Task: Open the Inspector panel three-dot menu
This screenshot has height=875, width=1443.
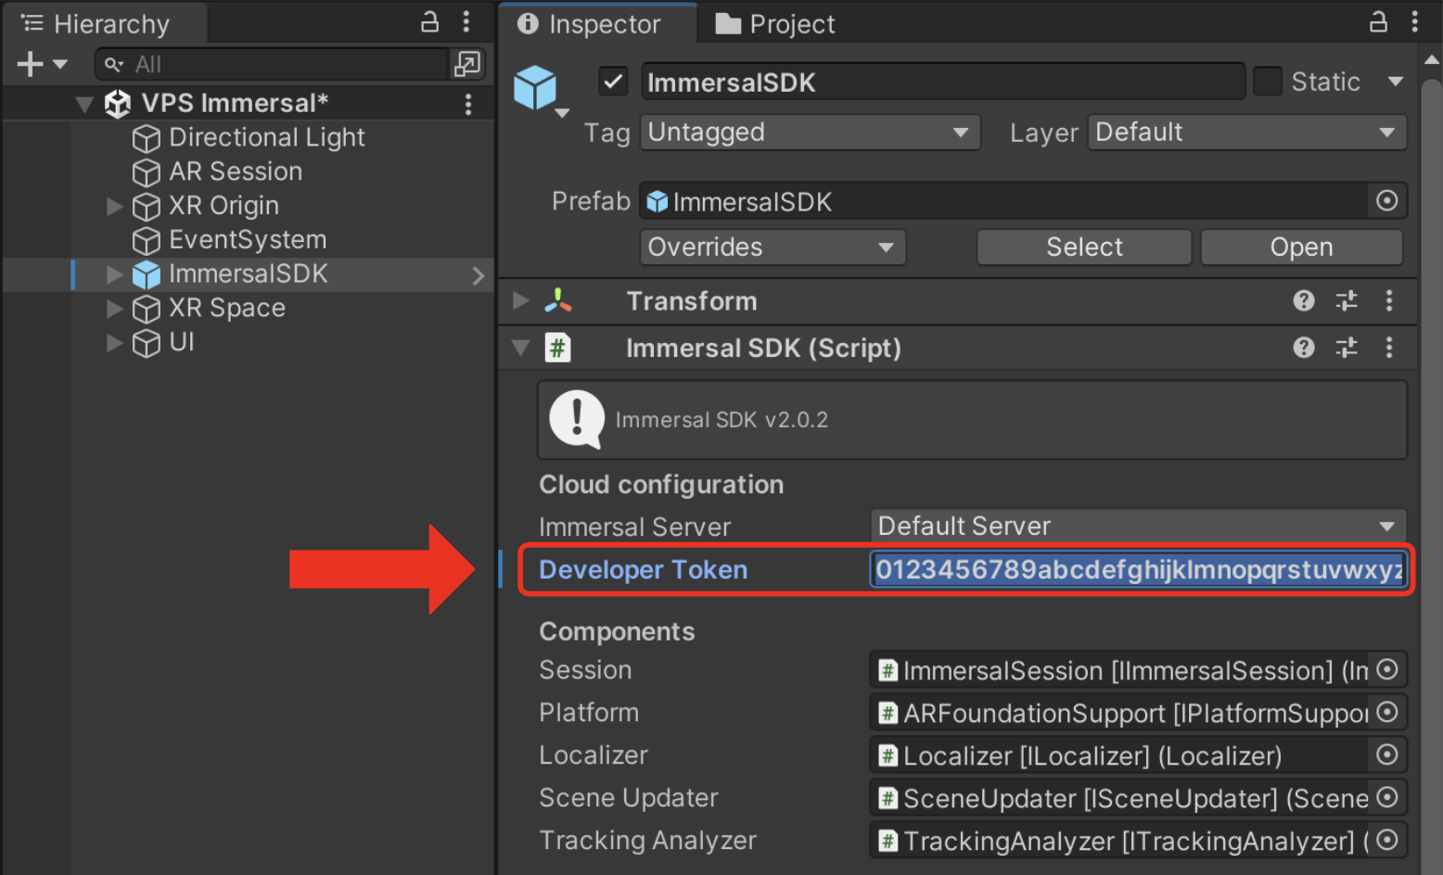Action: [x=1415, y=22]
